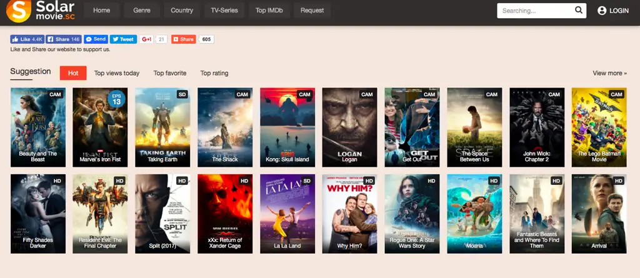The height and width of the screenshot is (278, 640).
Task: Click the user account Login icon
Action: [x=602, y=11]
